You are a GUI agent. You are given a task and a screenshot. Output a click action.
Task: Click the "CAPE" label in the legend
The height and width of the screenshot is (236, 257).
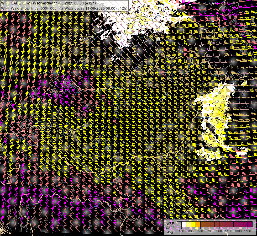170,228
